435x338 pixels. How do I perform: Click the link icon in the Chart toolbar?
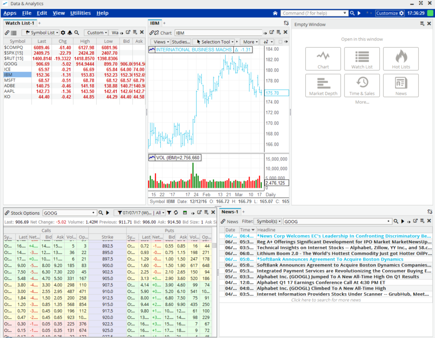click(x=152, y=33)
